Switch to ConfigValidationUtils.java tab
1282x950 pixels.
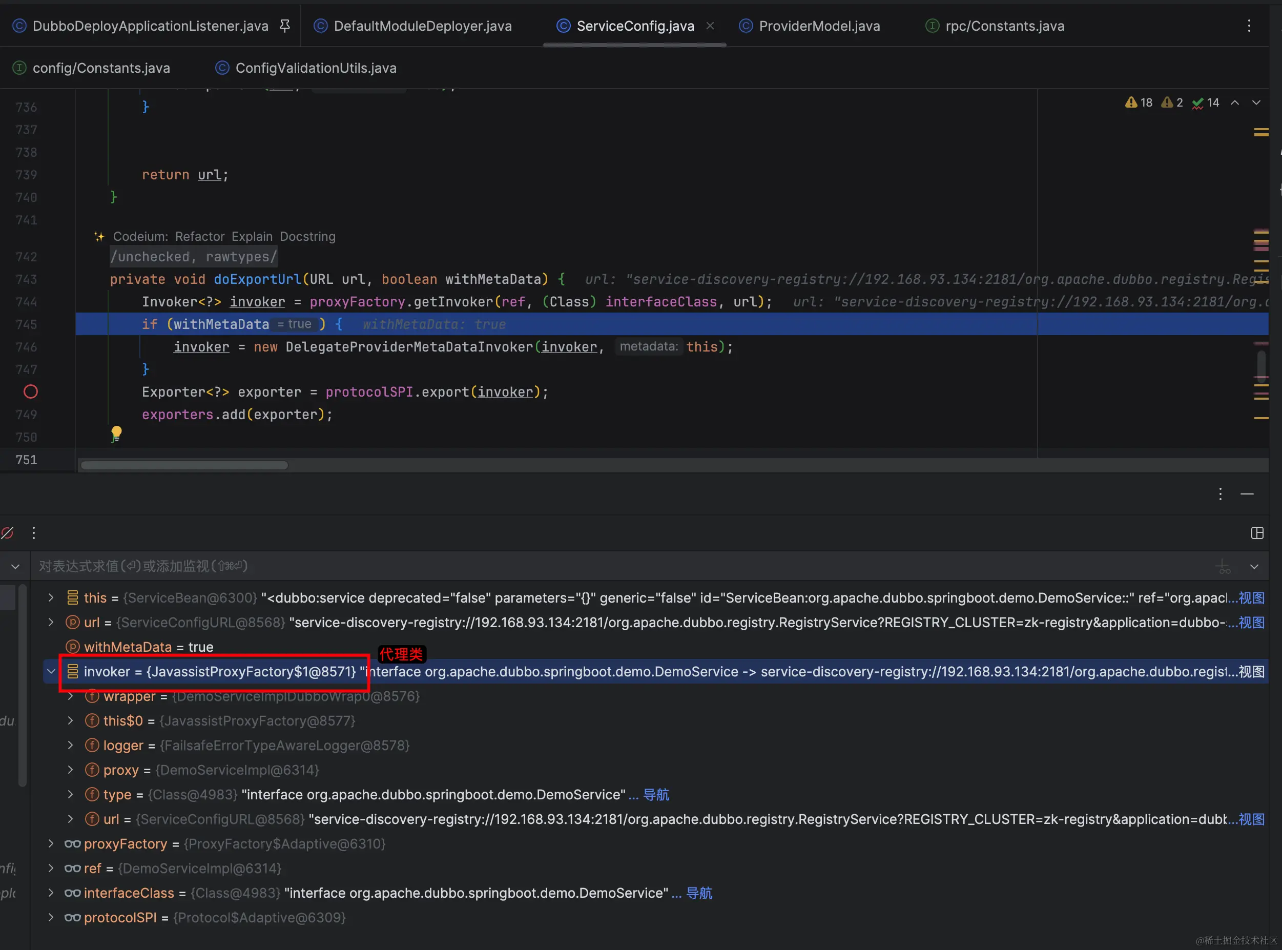[x=315, y=68]
